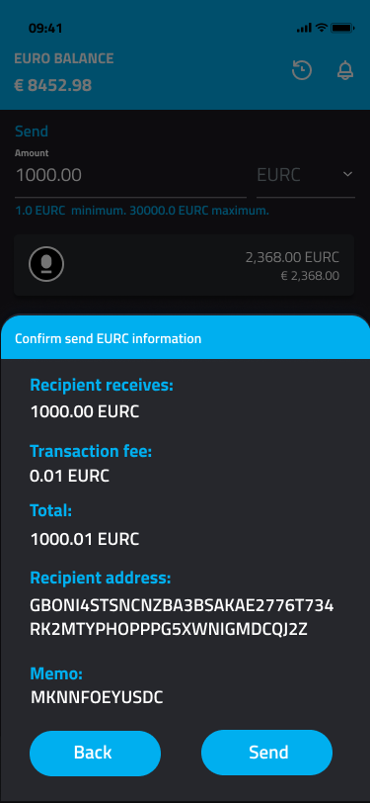Image resolution: width=370 pixels, height=803 pixels.
Task: Tap the MKNNFOEYUSDC memo value
Action: [x=97, y=697]
